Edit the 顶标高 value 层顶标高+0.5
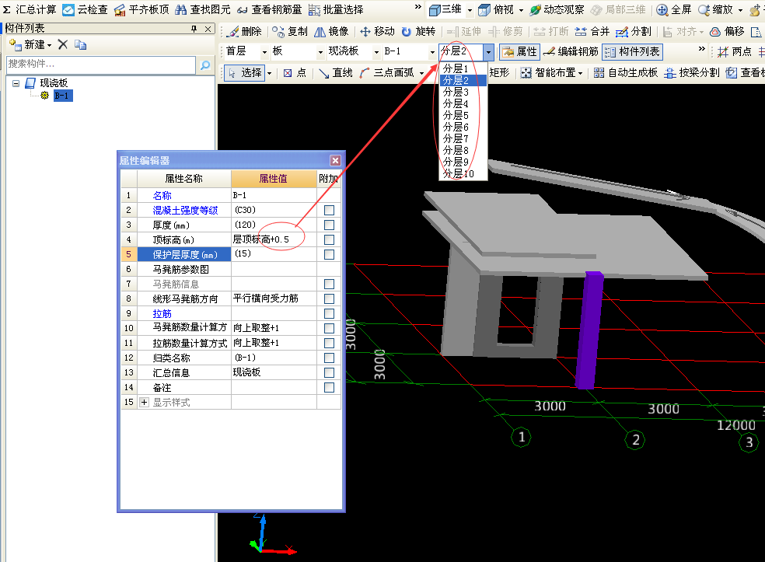 tap(274, 239)
